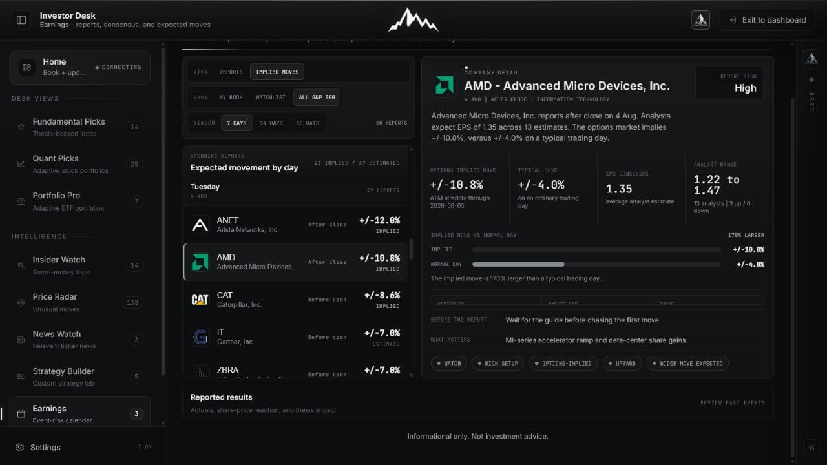Select the Implied Moves view option
The width and height of the screenshot is (827, 465).
point(277,72)
